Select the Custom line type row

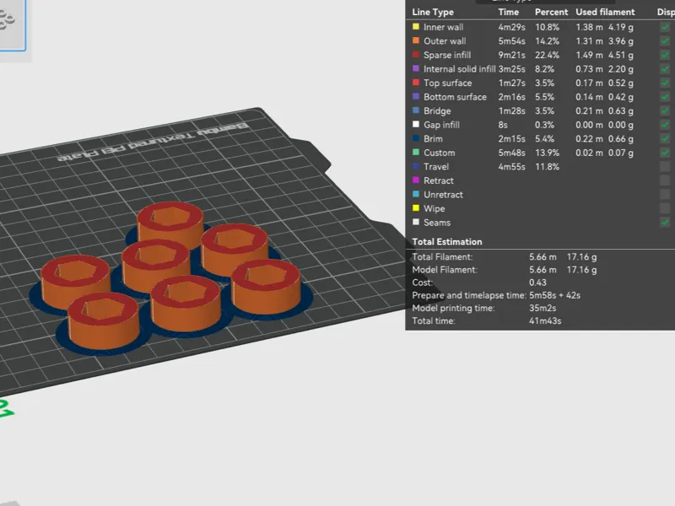pos(540,153)
